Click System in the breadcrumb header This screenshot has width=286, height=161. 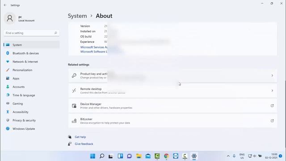click(x=77, y=16)
